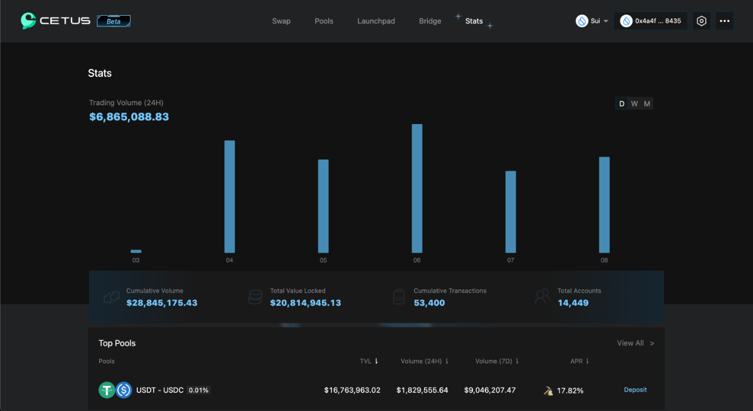
Task: Sort pools by Volume (7D) arrow
Action: tap(517, 361)
